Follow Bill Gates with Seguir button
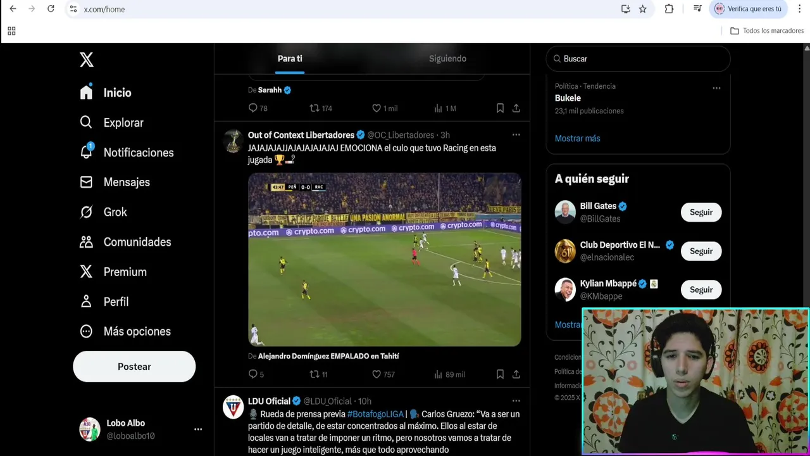Image resolution: width=810 pixels, height=456 pixels. click(x=701, y=212)
